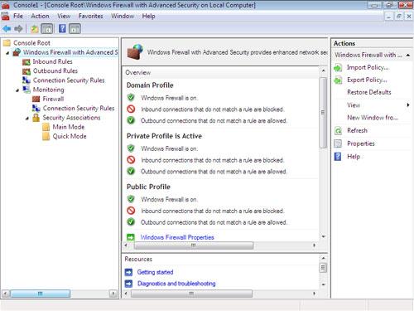Click the Private Profile is Active heading
414x311 pixels.
tap(164, 136)
